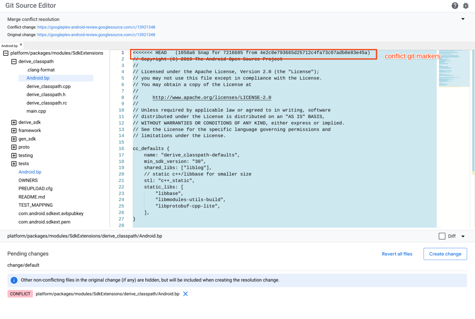The height and width of the screenshot is (319, 475).
Task: Remove the conflicting Android.bp pending file
Action: tap(185, 294)
